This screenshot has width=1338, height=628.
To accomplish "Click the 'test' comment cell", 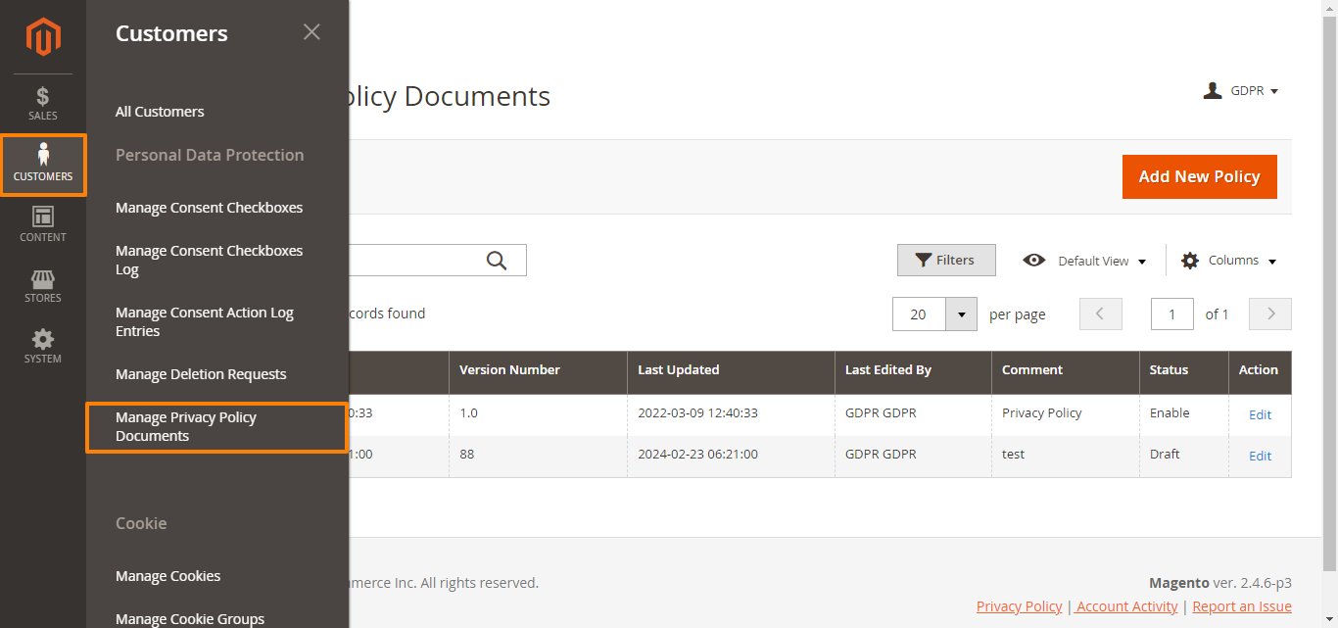I will click(x=1066, y=455).
